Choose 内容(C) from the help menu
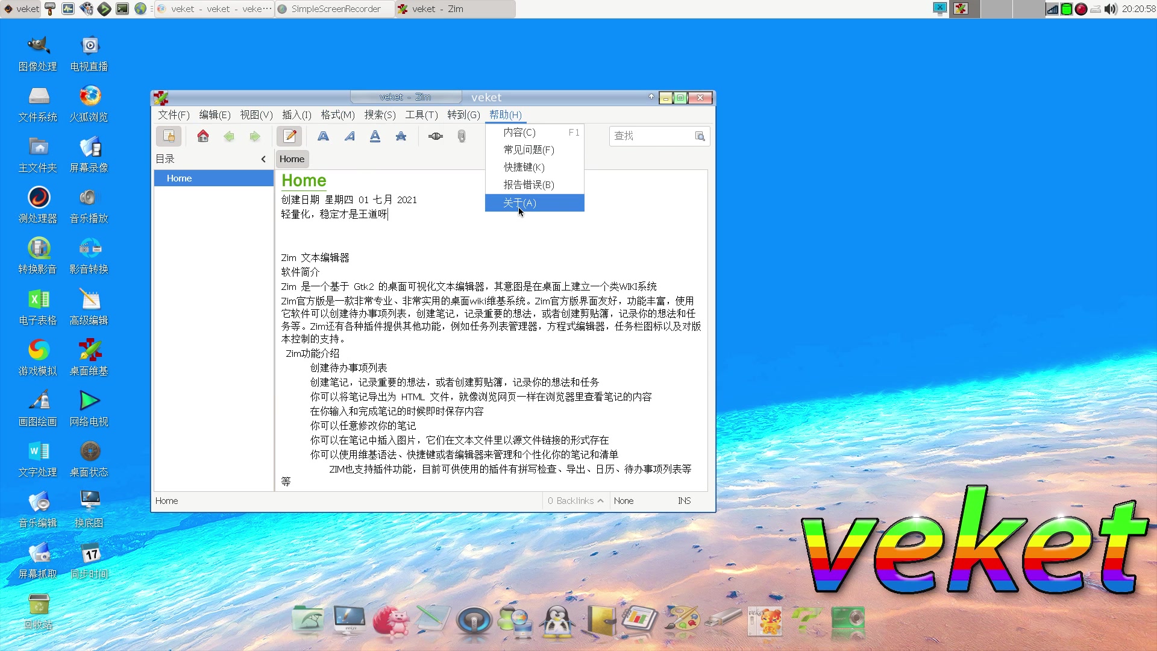The image size is (1157, 651). 535,133
